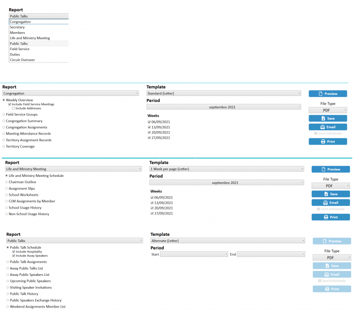Enable the Include Addresses checkbox
This screenshot has height=330, width=354.
13,108
